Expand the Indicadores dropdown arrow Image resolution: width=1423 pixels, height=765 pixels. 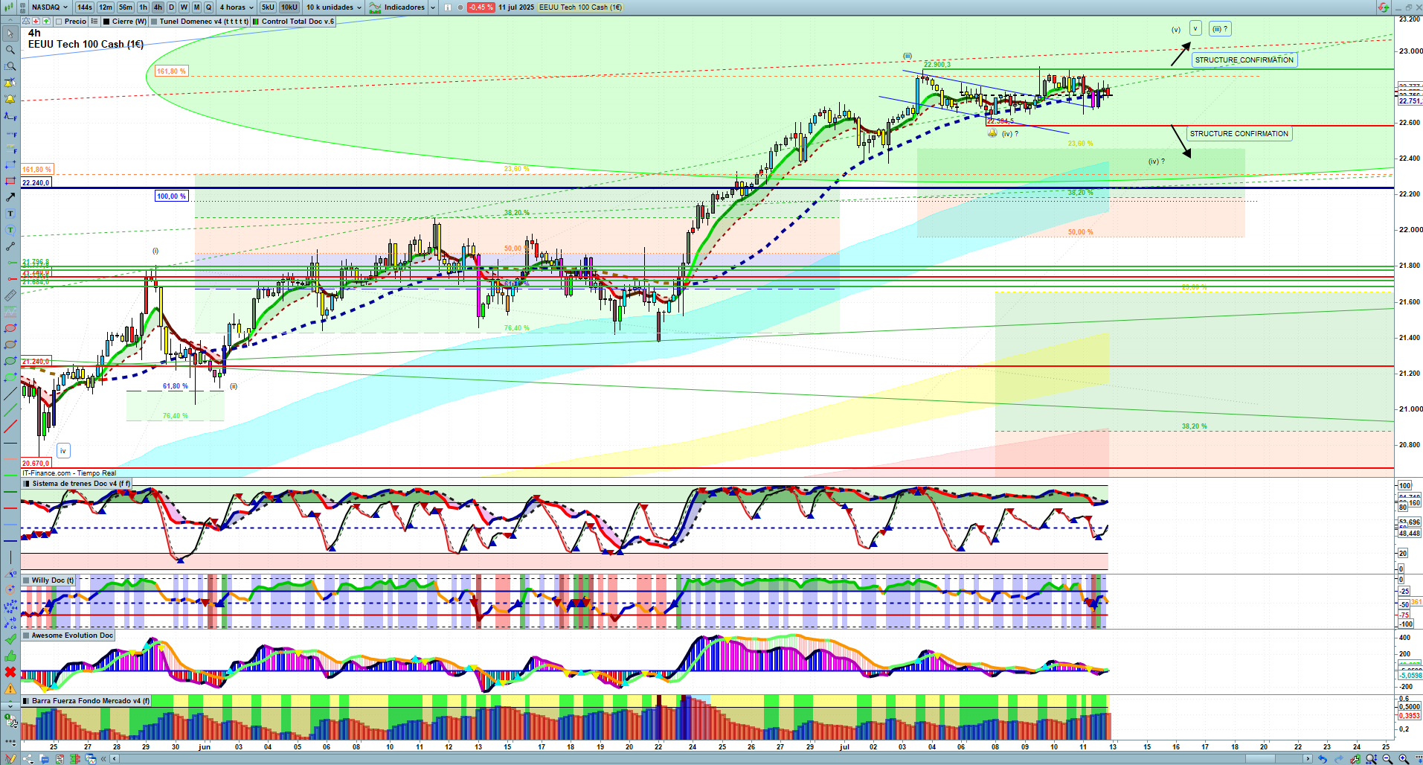click(x=433, y=7)
